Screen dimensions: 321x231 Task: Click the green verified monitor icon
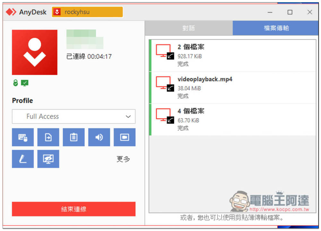pos(25,83)
